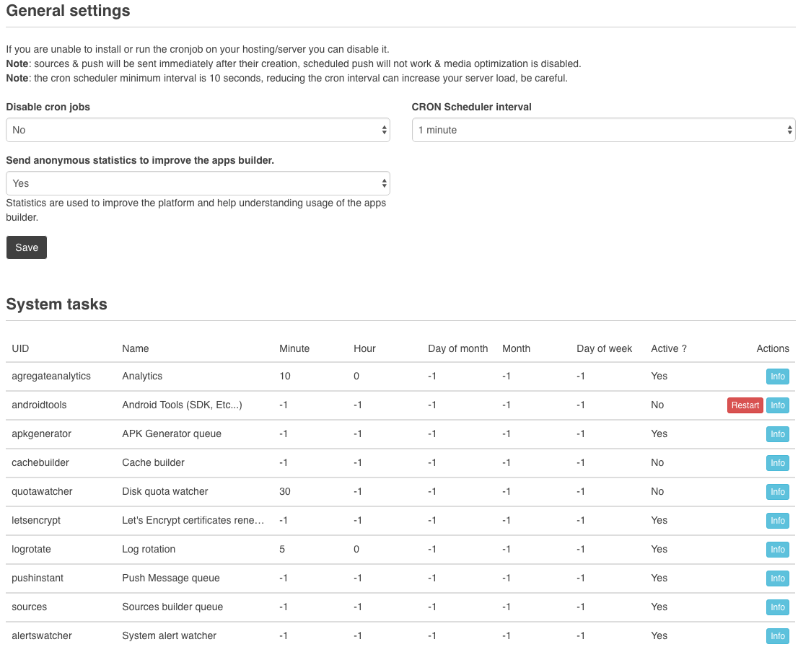Click the Name column header
Screen dimensions: 811x647
pyautogui.click(x=135, y=348)
